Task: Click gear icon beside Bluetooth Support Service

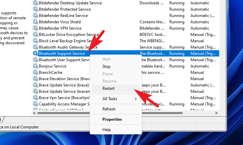Action: [x=35, y=53]
